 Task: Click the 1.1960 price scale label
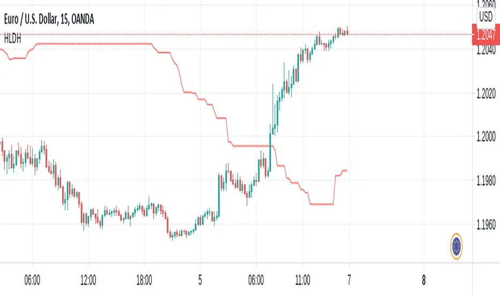pyautogui.click(x=486, y=225)
